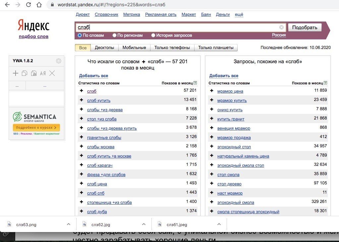
Task: Open chevron menu for слэб1.jpeg download
Action: (219, 224)
